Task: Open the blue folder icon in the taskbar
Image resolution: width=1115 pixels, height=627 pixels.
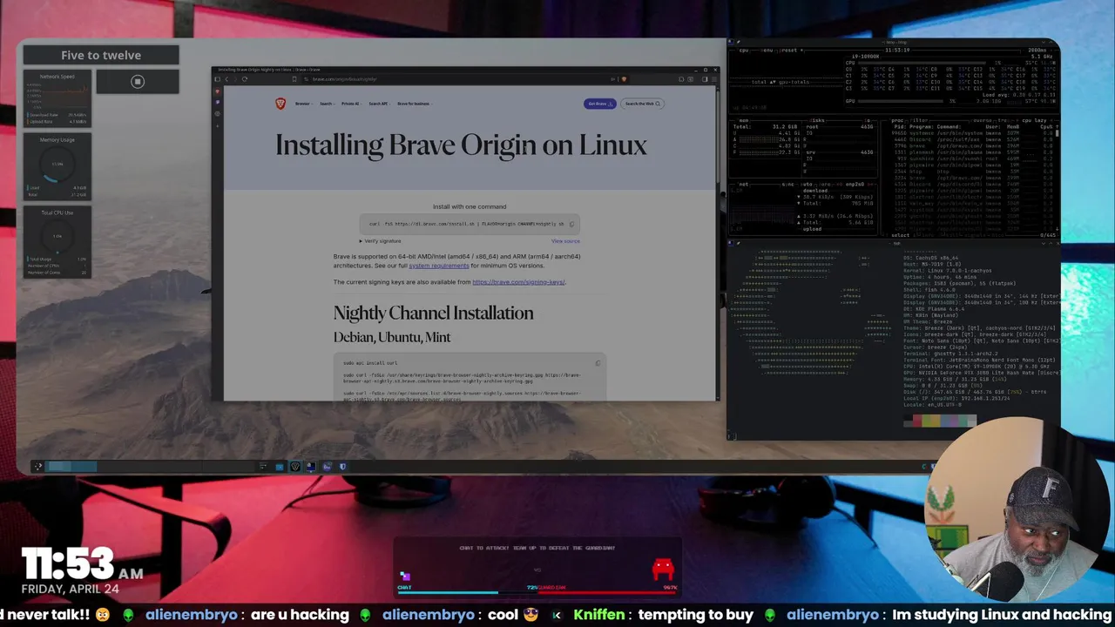Action: point(280,467)
